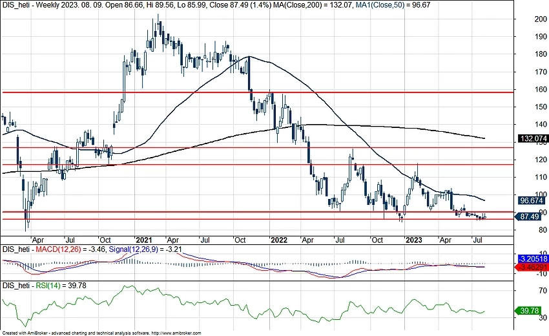Select the 132.074 price marker on the axis
Viewport: 549px width, 336px height.
point(533,139)
